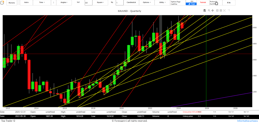Click the red Cross price readout
Viewport: 259px width, 122px height.
point(192,112)
